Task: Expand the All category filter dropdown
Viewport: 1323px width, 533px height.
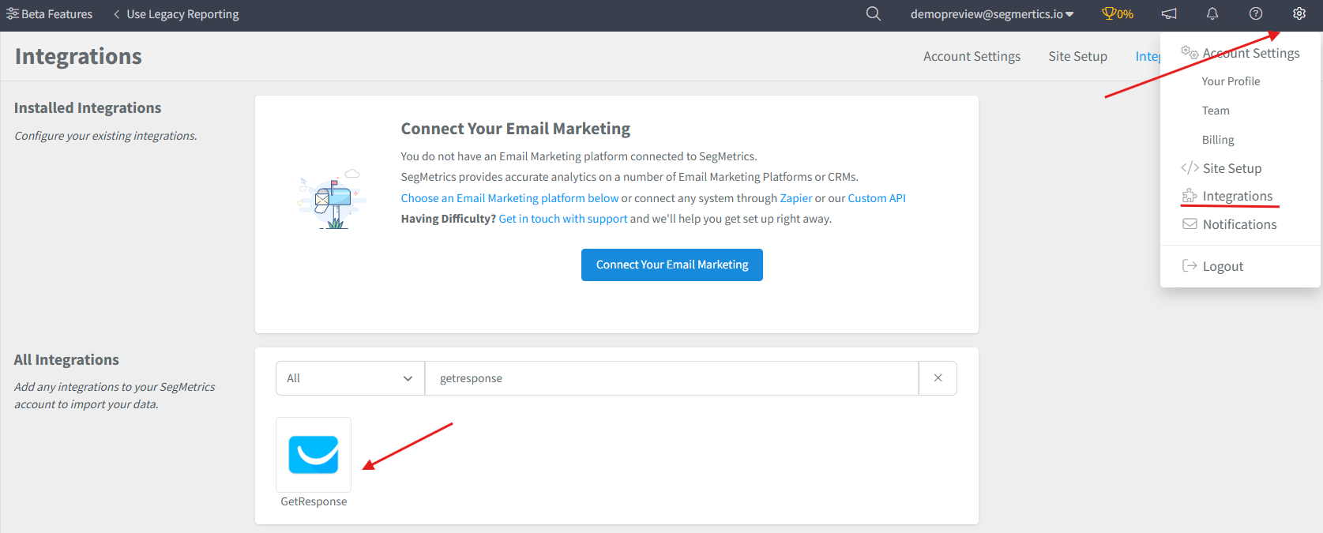Action: coord(350,378)
